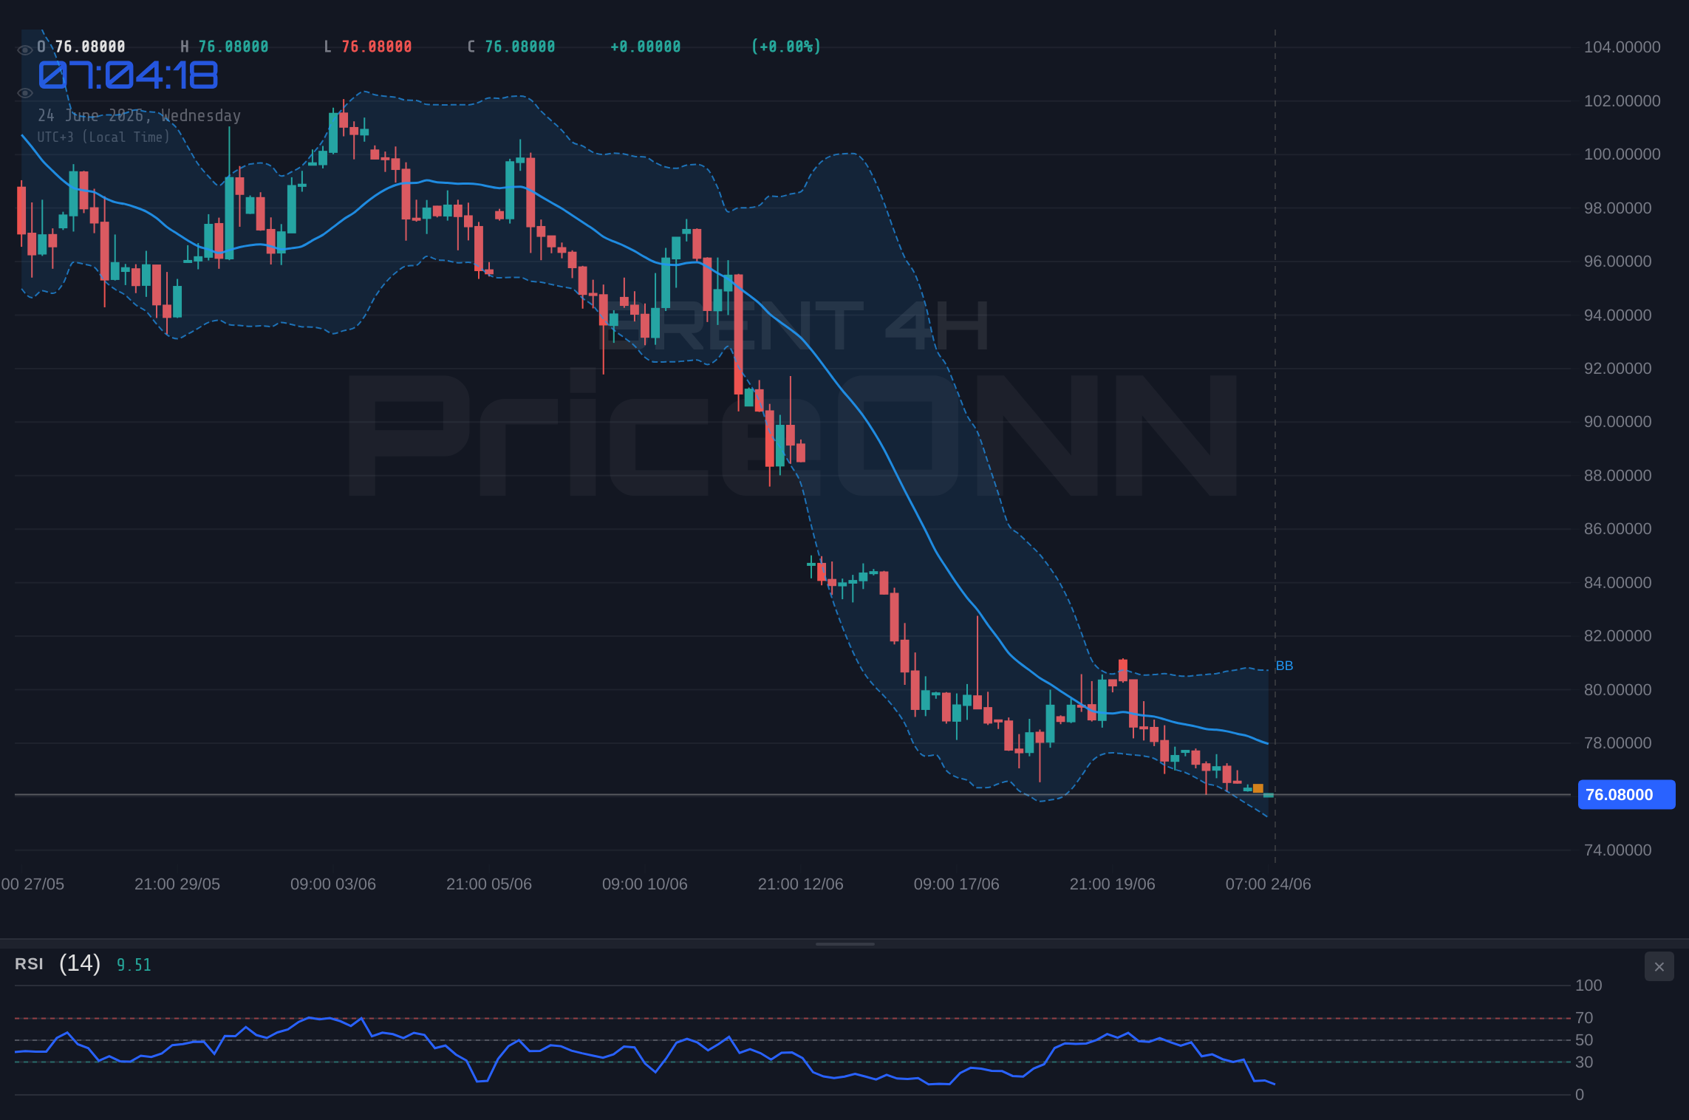Click the 86.00000 price axis label
1689x1120 pixels.
1617,529
